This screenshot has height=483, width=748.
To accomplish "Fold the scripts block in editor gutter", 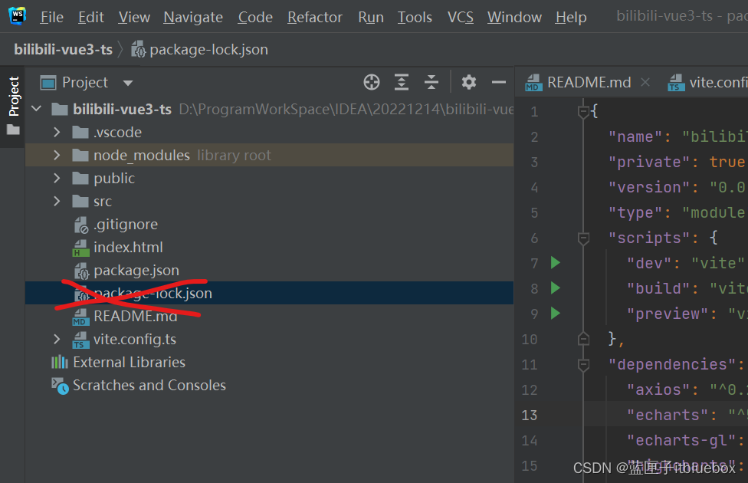I will click(583, 238).
